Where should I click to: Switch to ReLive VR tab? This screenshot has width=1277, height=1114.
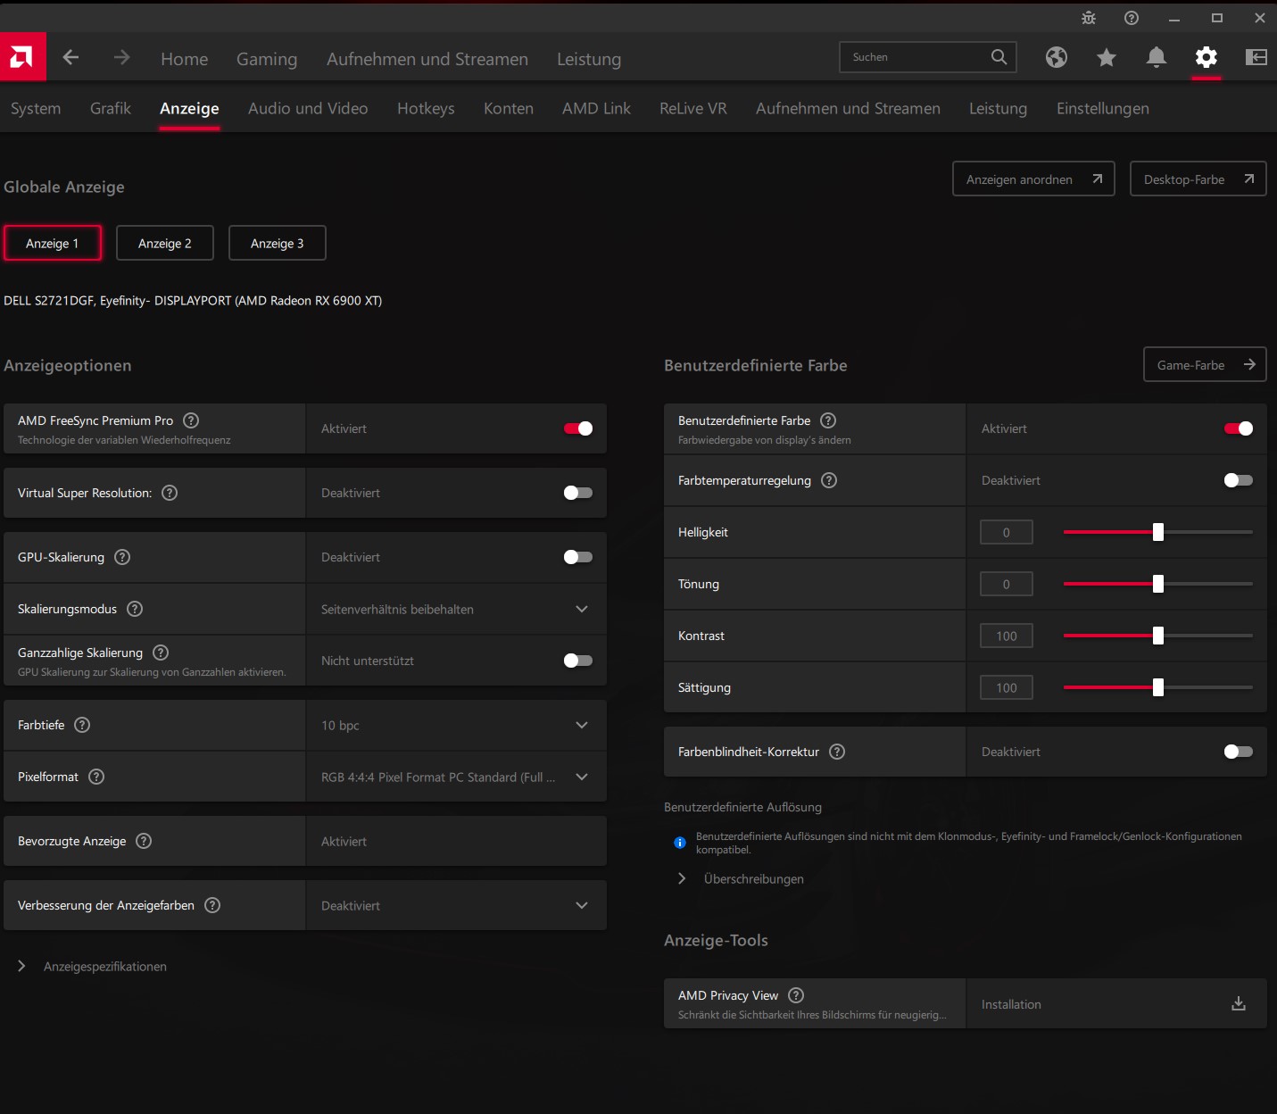click(x=693, y=108)
